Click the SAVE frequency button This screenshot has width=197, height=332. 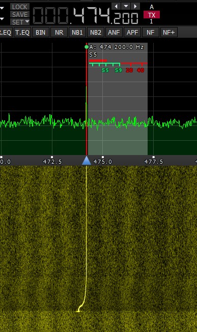pyautogui.click(x=20, y=14)
